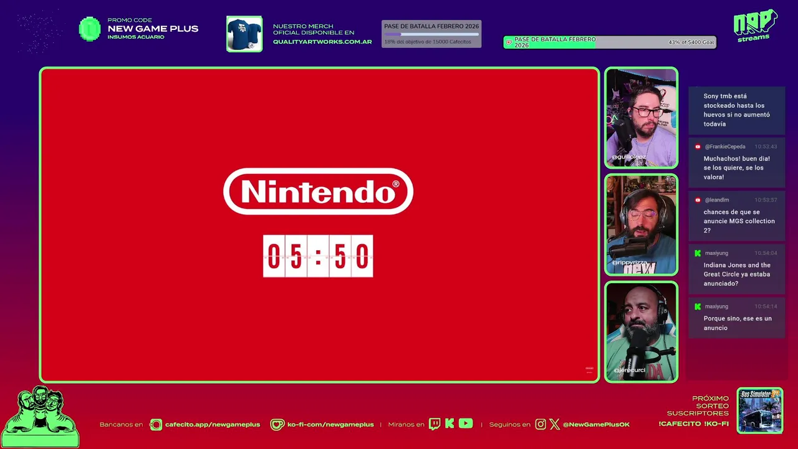Click the Ko-fi $400 goal progress bar
798x449 pixels.
coord(610,42)
